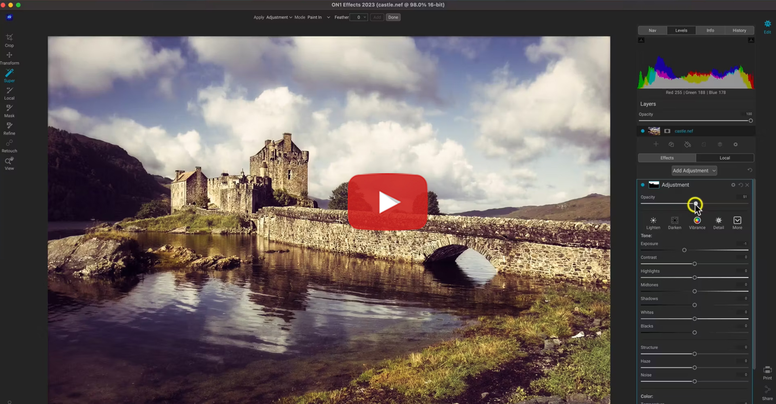Click the Contrast slider handle
776x404 pixels.
[695, 264]
